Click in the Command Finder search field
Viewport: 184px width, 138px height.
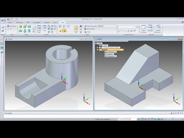127,119
